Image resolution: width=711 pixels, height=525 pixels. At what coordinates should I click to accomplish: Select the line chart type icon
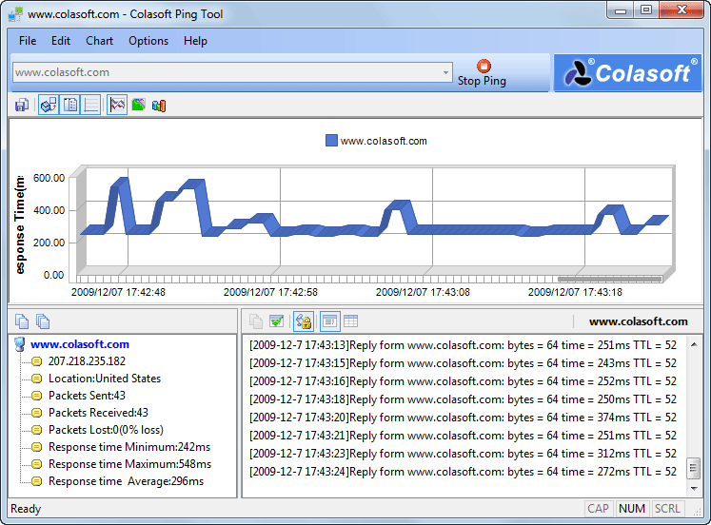(117, 105)
